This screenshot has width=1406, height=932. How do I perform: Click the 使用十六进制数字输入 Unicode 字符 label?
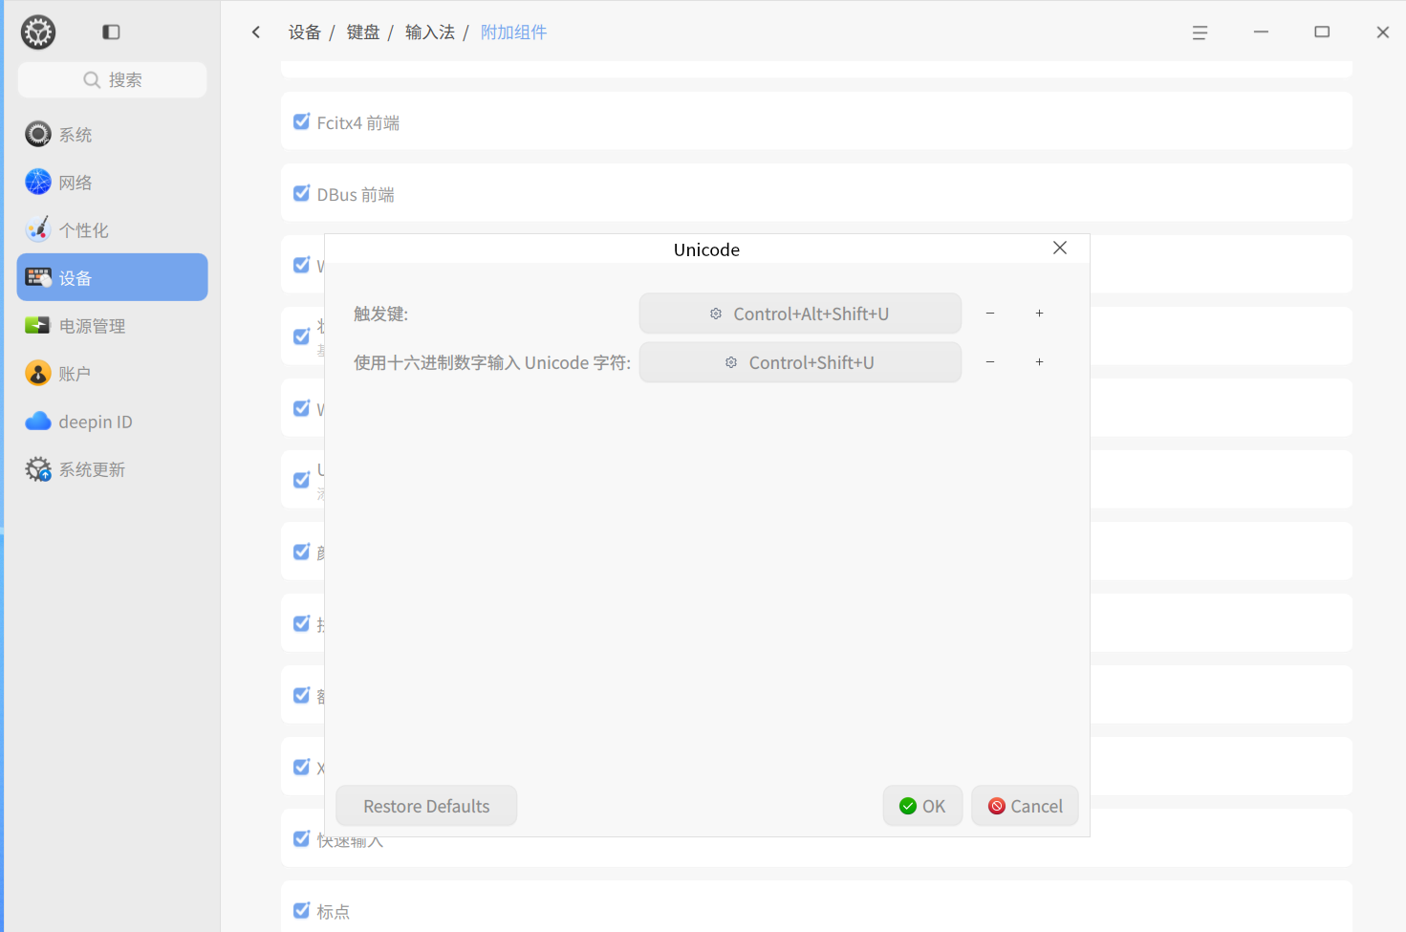(492, 362)
